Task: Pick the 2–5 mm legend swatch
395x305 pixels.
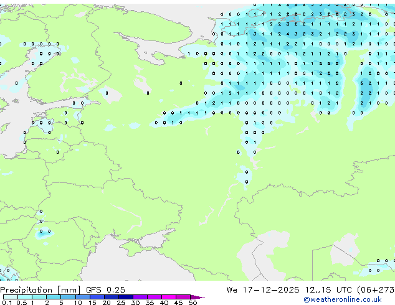Action: [54, 297]
